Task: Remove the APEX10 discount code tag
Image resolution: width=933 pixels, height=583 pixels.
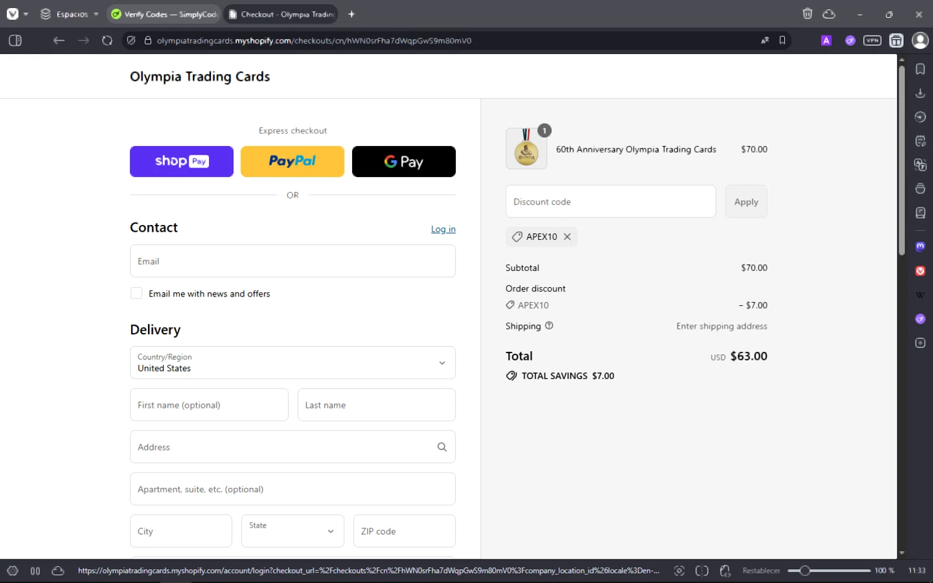Action: pyautogui.click(x=567, y=237)
